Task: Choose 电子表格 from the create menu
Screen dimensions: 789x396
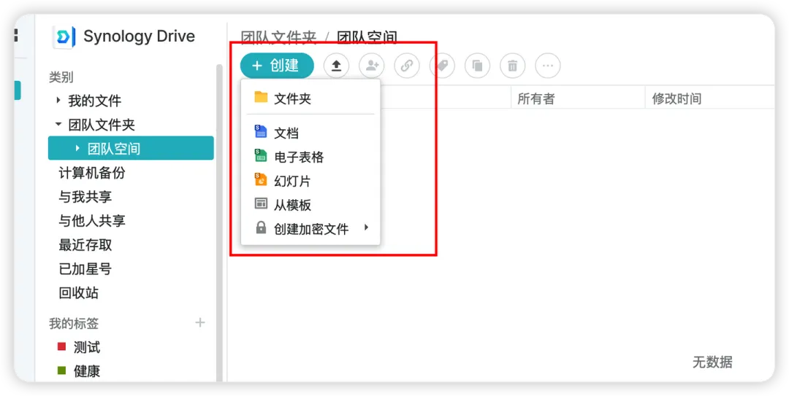Action: click(310, 157)
